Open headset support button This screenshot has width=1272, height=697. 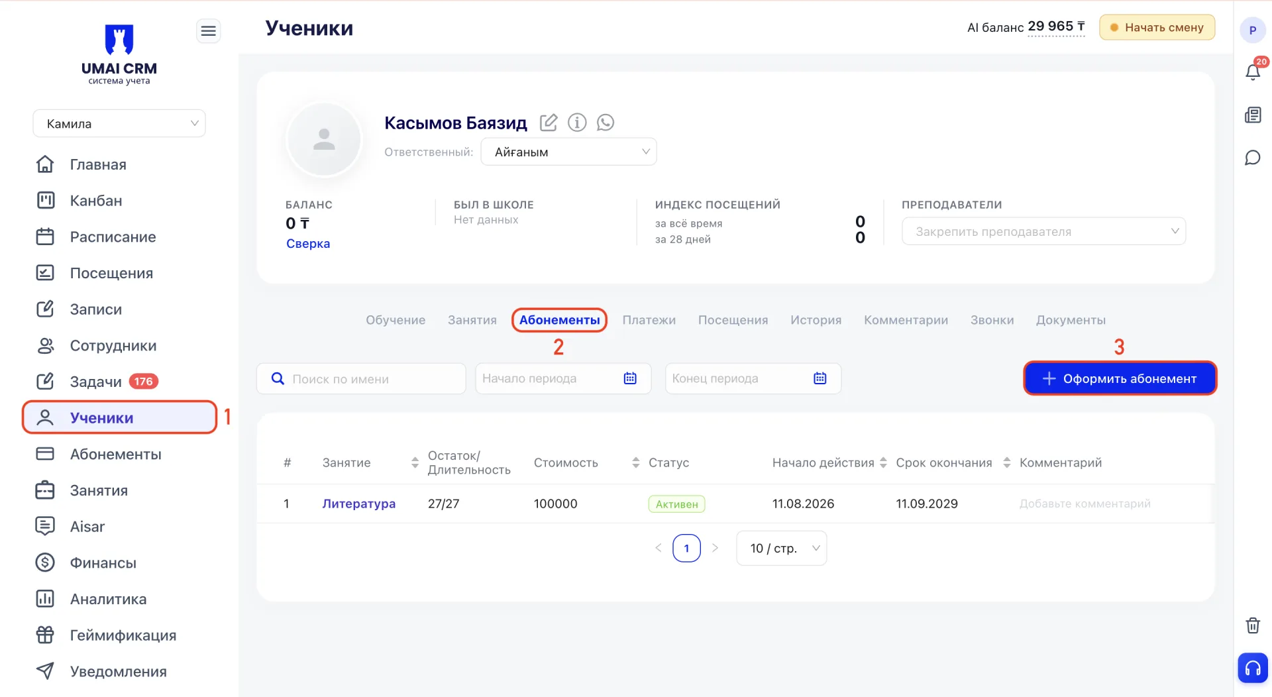pos(1253,668)
